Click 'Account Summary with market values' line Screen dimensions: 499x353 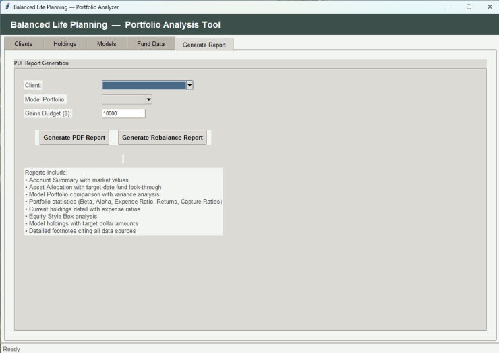(x=77, y=180)
